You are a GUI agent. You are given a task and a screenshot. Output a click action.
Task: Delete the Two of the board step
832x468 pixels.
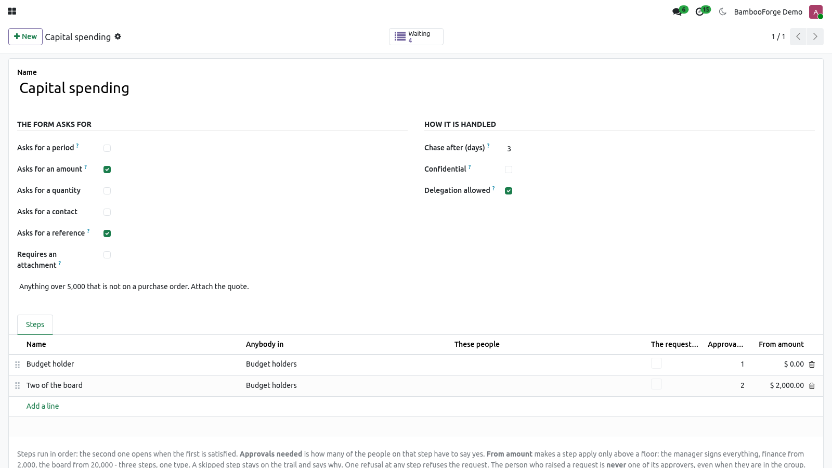[812, 386]
